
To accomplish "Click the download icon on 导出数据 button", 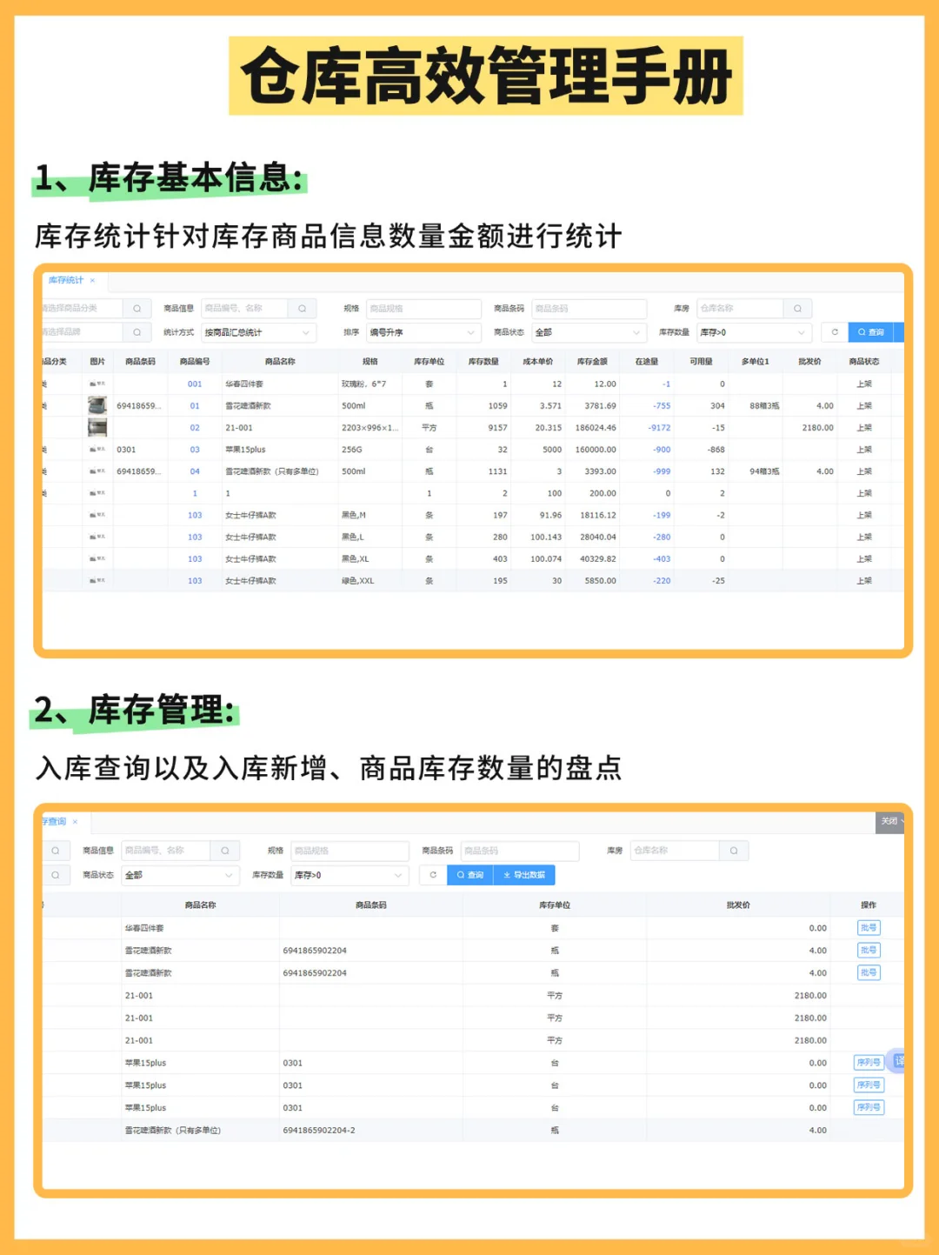I will pos(505,875).
